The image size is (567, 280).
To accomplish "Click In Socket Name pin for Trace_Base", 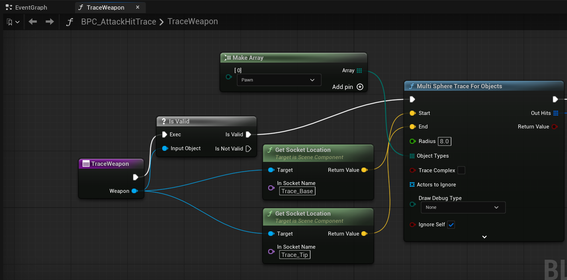I will coord(271,187).
